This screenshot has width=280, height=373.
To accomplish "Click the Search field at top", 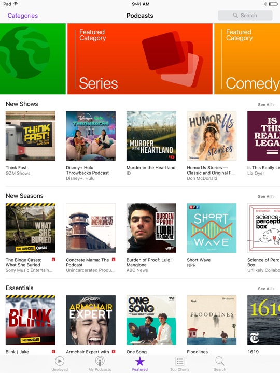I will [245, 15].
